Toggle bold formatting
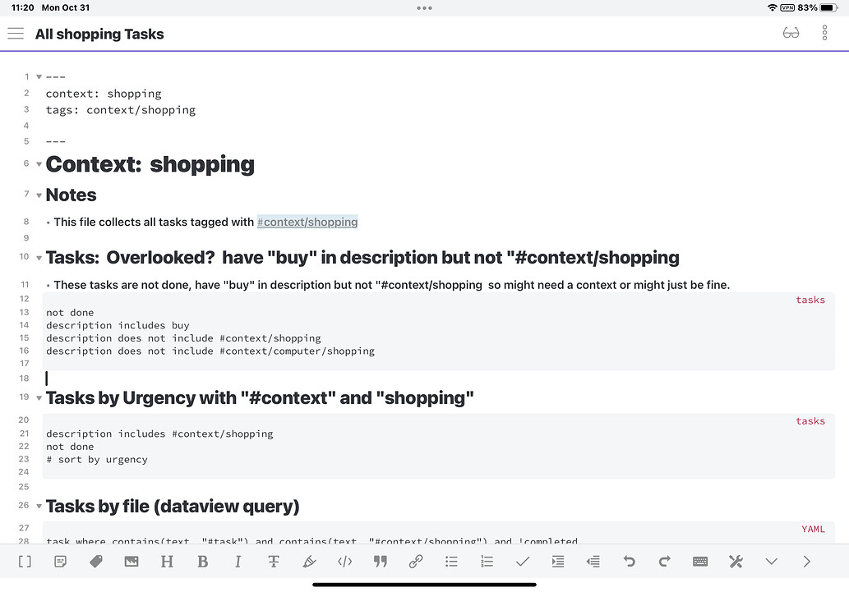Screen dimensions: 849x592 point(202,562)
